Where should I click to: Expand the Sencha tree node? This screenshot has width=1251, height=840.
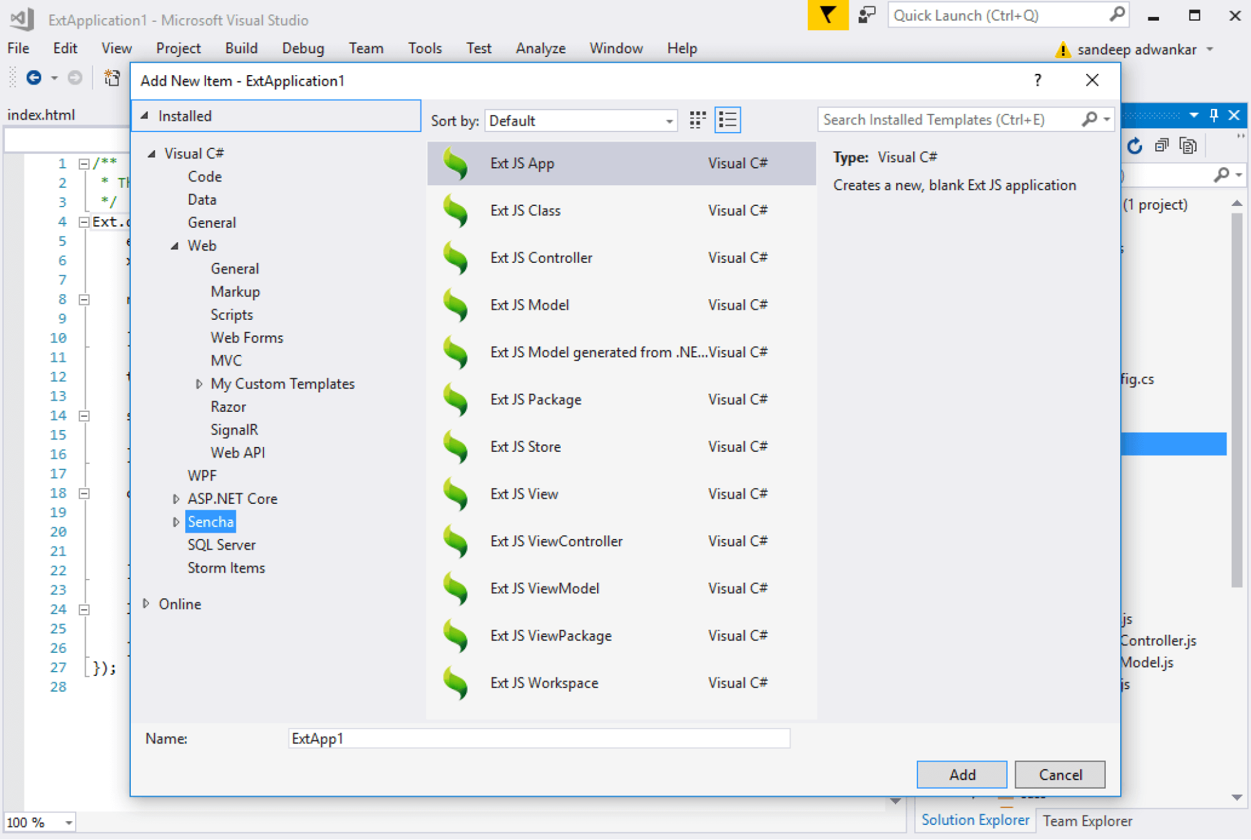[x=176, y=522]
